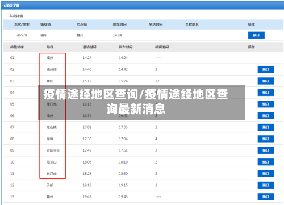This screenshot has height=205, width=284.
Task: Click the 进站时间 column header
Action: [89, 47]
